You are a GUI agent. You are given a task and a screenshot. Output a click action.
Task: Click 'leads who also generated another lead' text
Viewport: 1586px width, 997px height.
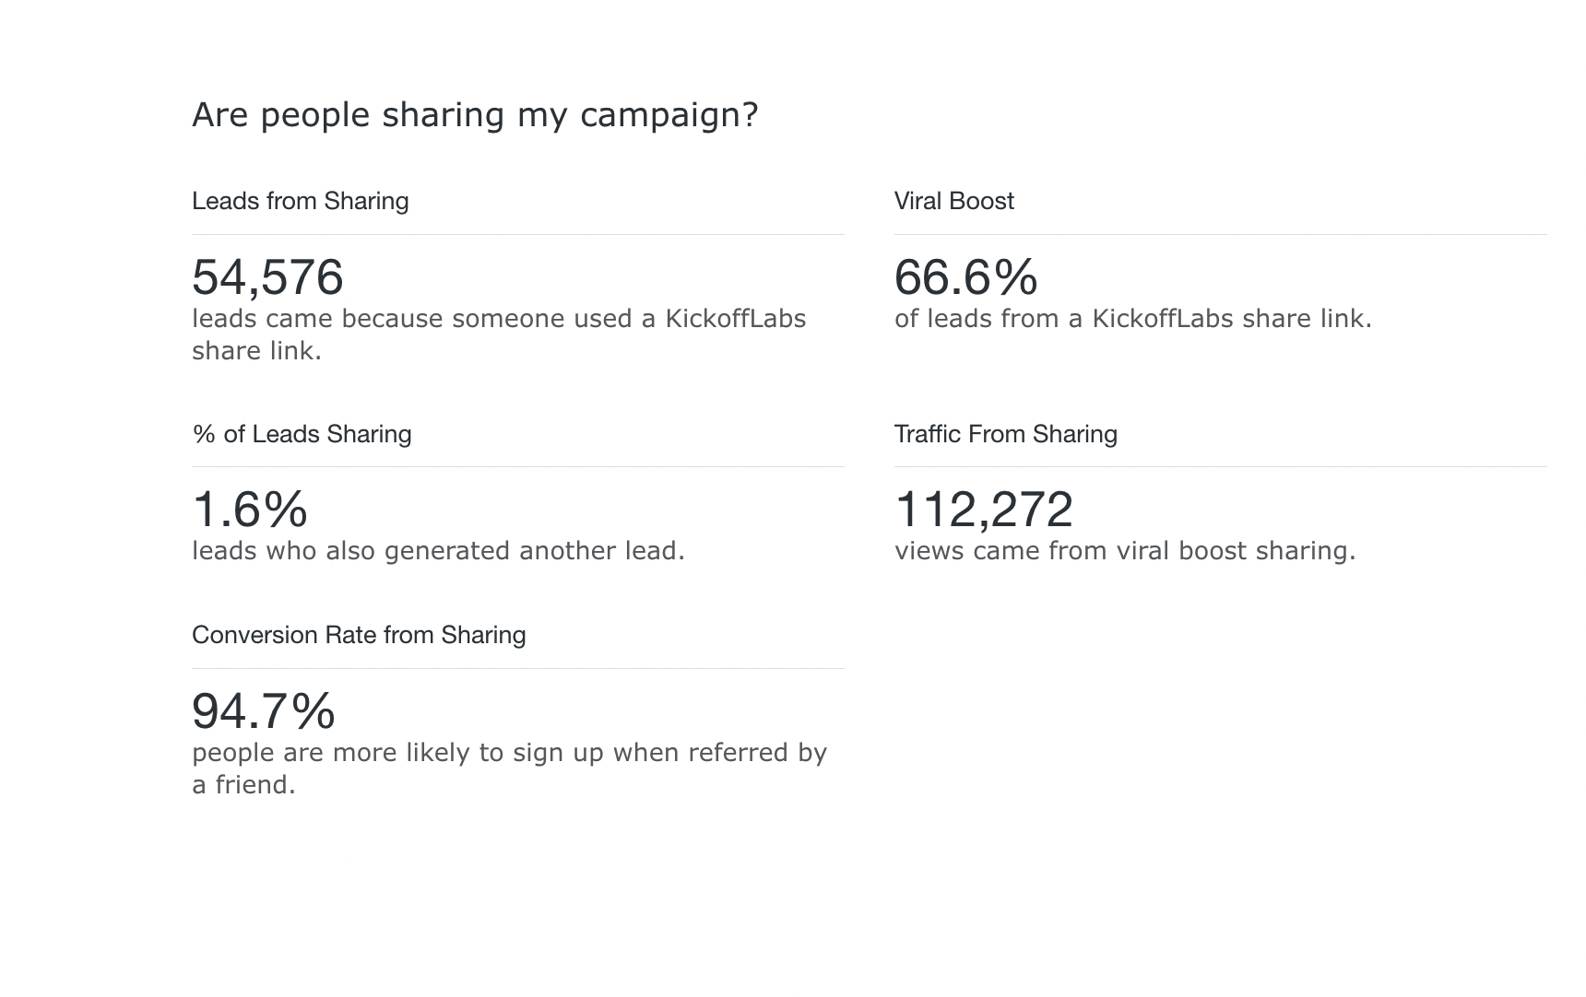pyautogui.click(x=439, y=551)
